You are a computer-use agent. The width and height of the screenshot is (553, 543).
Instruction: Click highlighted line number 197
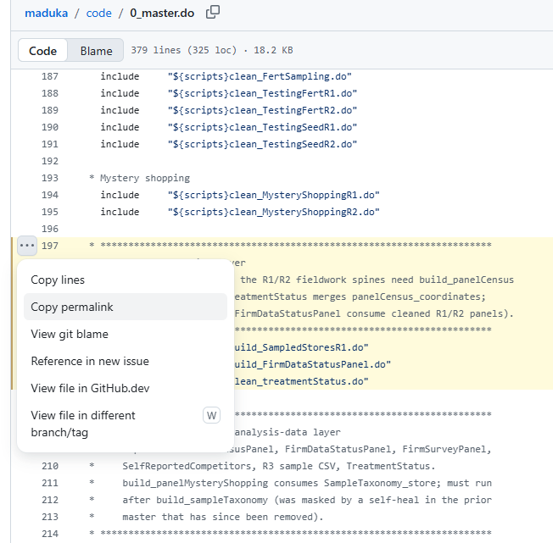point(50,246)
